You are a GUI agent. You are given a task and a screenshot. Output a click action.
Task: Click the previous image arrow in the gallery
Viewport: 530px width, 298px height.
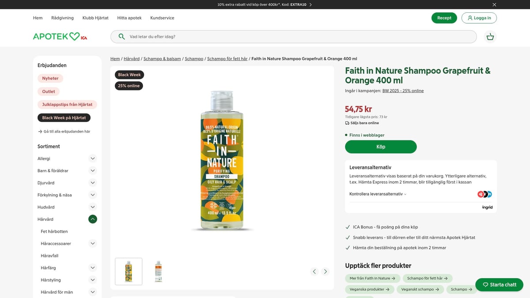tap(314, 271)
